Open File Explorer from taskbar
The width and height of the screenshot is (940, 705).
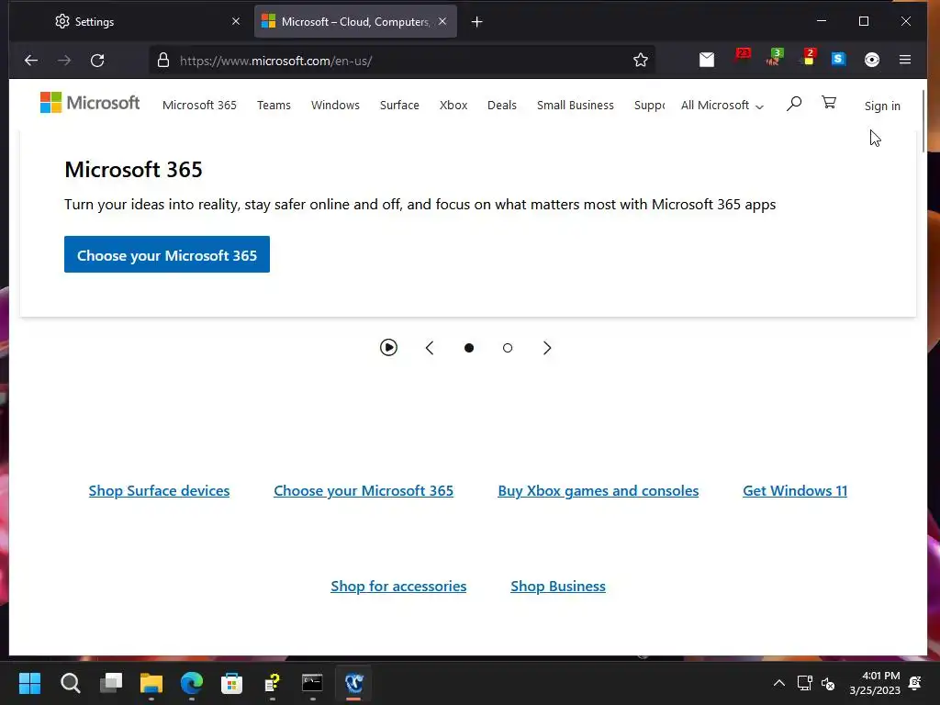point(151,683)
